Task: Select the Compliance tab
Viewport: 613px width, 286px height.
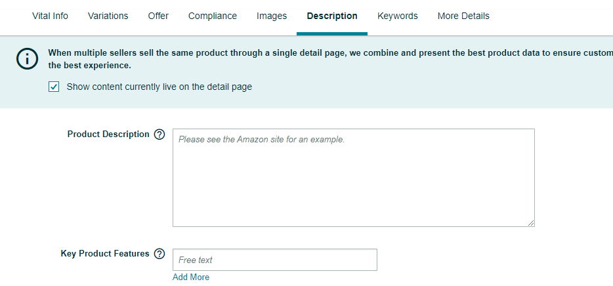Action: [x=213, y=16]
